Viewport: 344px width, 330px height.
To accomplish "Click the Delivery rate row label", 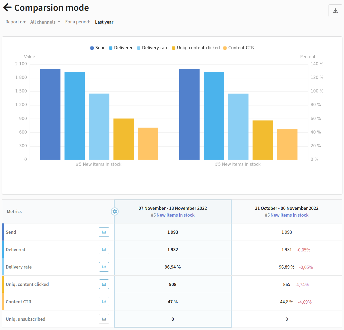I will [19, 267].
